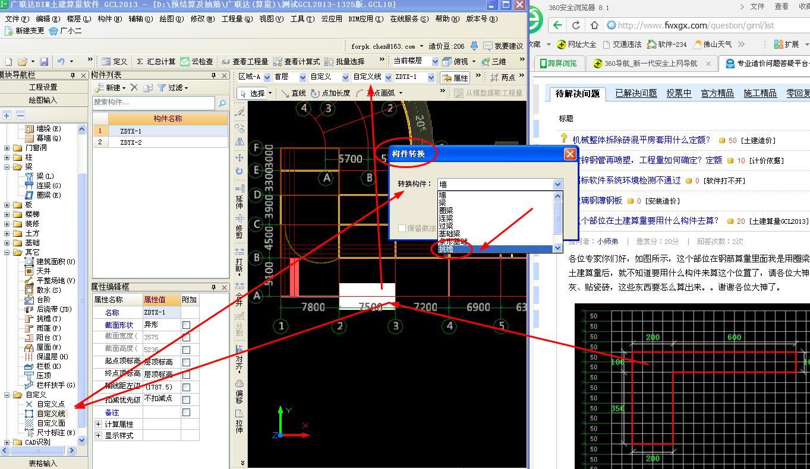The height and width of the screenshot is (469, 810).
Task: Click the search magnifier in 构件列表
Action: (x=222, y=103)
